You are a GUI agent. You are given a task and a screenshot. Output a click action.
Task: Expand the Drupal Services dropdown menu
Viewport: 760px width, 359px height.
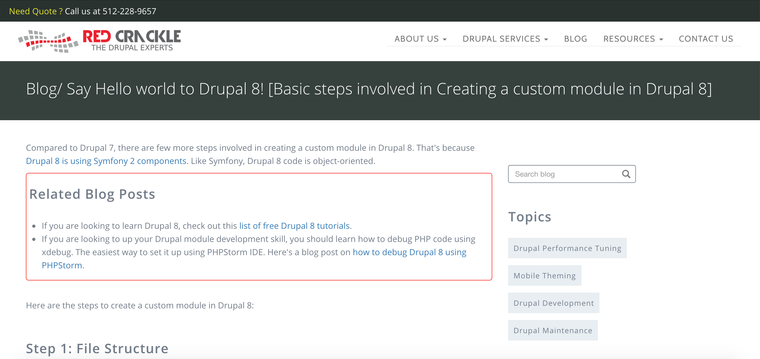505,39
